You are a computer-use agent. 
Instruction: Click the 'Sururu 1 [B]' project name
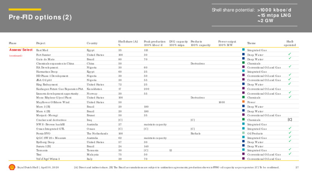[x=43, y=147]
